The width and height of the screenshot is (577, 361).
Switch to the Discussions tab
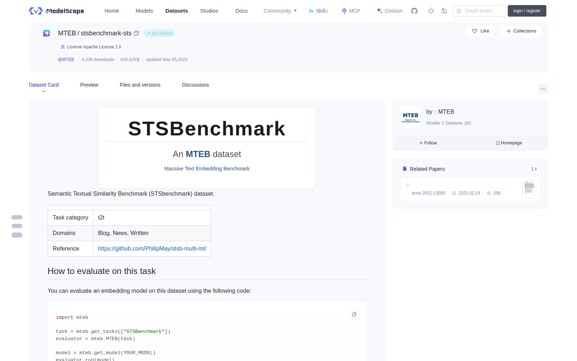click(x=195, y=85)
